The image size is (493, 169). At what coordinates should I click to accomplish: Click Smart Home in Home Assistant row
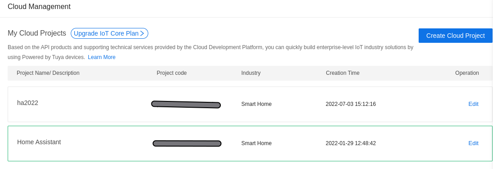(256, 143)
